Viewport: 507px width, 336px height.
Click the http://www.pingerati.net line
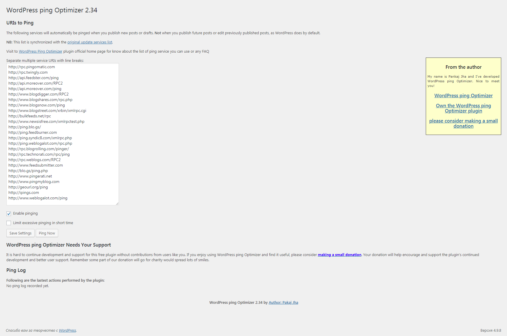(30, 176)
